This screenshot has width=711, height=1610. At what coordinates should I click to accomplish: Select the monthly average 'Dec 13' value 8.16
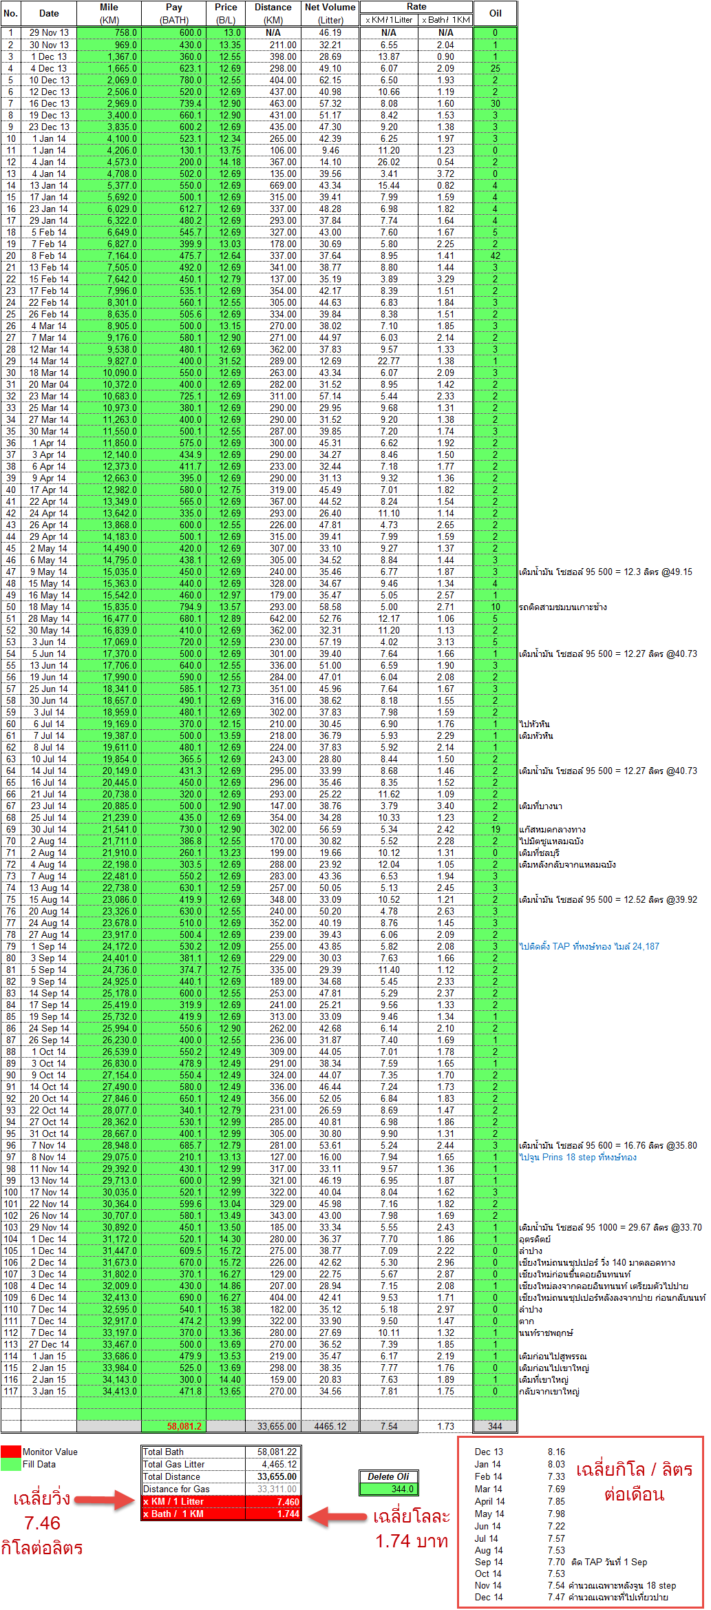click(x=556, y=1452)
